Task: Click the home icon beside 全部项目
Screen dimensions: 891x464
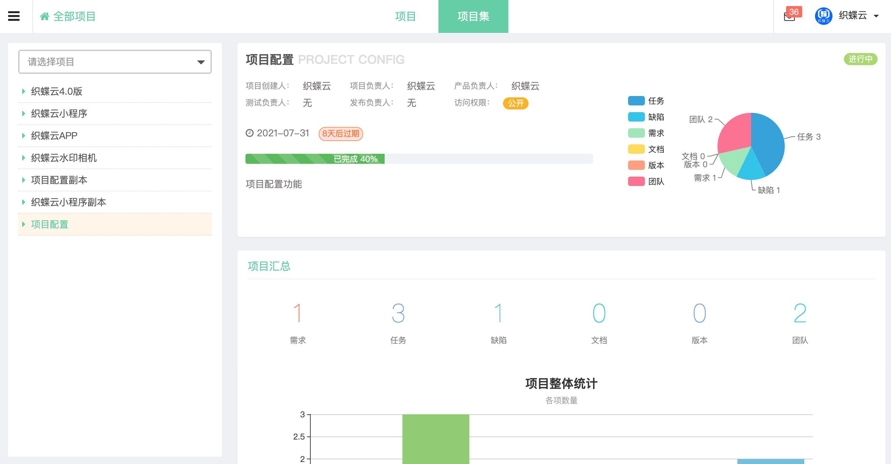Action: tap(45, 16)
